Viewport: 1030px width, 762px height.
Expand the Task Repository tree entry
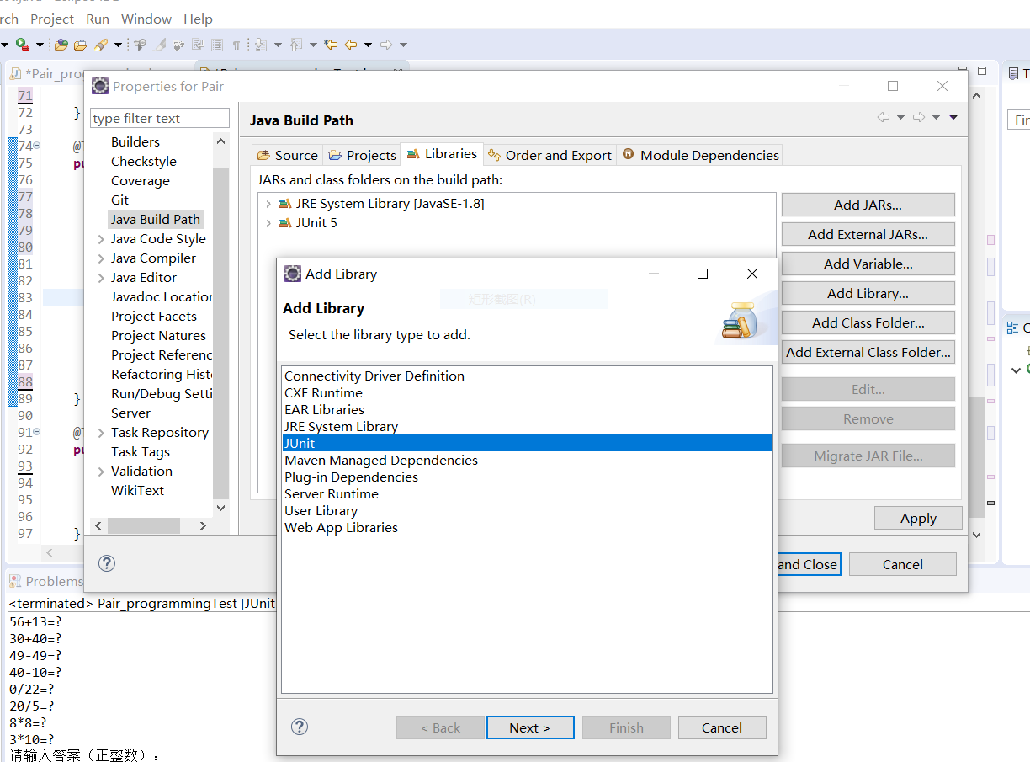[x=101, y=433]
